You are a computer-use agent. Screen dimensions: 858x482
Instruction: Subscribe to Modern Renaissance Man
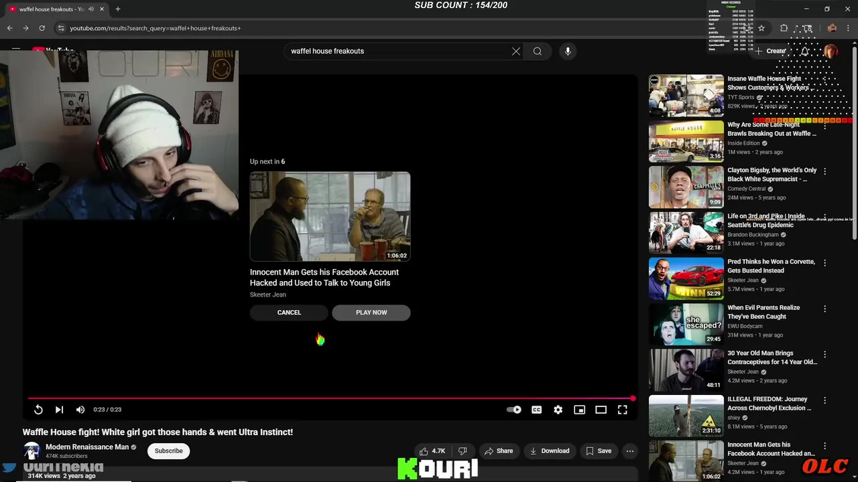point(169,451)
